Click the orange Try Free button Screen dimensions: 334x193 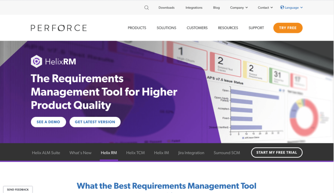point(288,28)
